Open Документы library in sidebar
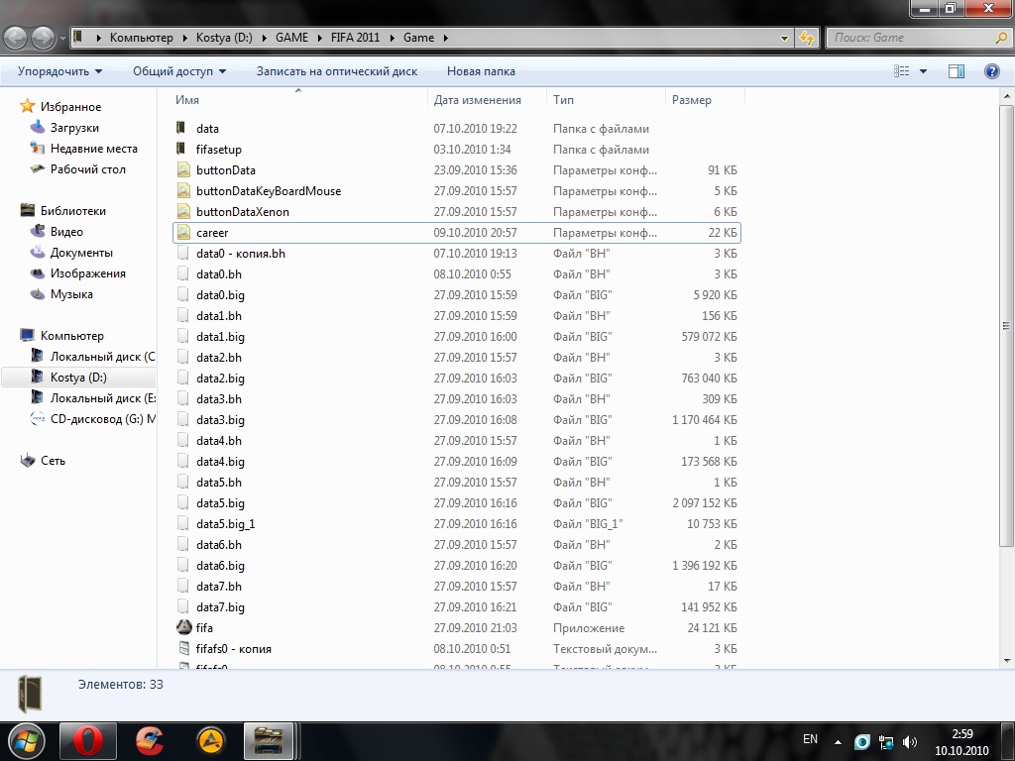The image size is (1015, 761). (81, 253)
